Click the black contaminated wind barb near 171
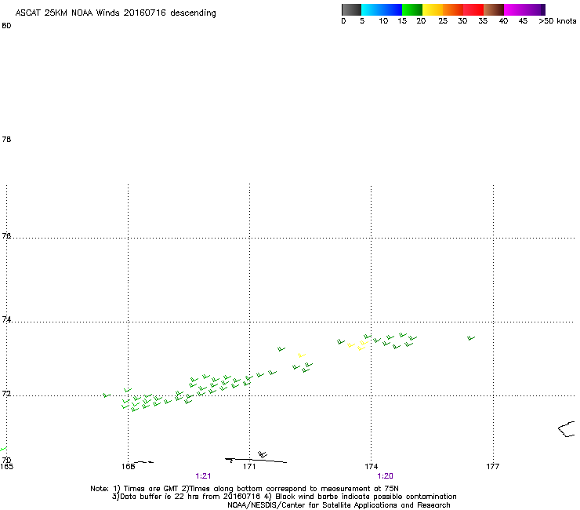Screen dimensions: 580x510 263,454
